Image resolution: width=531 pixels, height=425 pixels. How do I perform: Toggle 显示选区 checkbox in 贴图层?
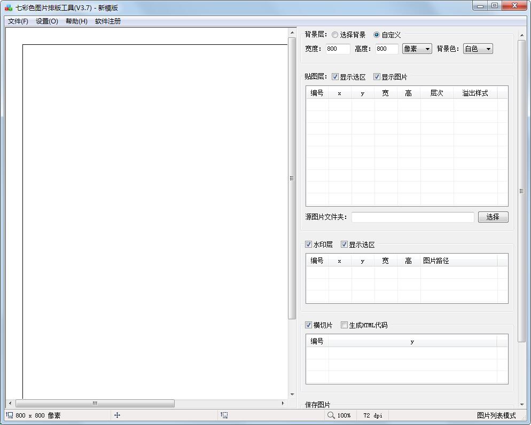coord(335,77)
